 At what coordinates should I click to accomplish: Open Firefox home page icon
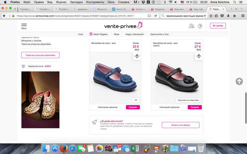coord(235,15)
